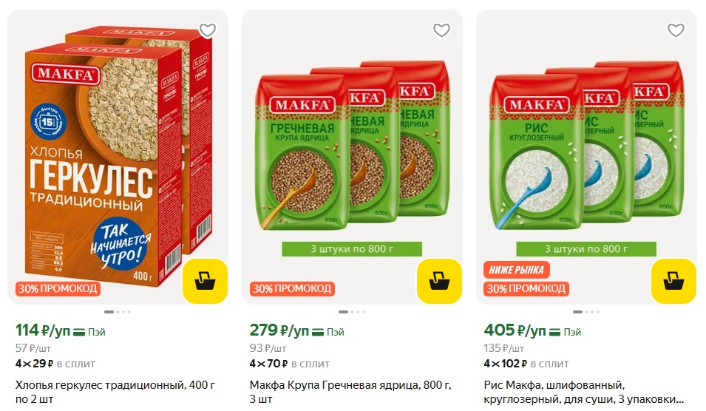Open the Геркулес традиционный product image
This screenshot has height=411, width=706.
tap(118, 157)
